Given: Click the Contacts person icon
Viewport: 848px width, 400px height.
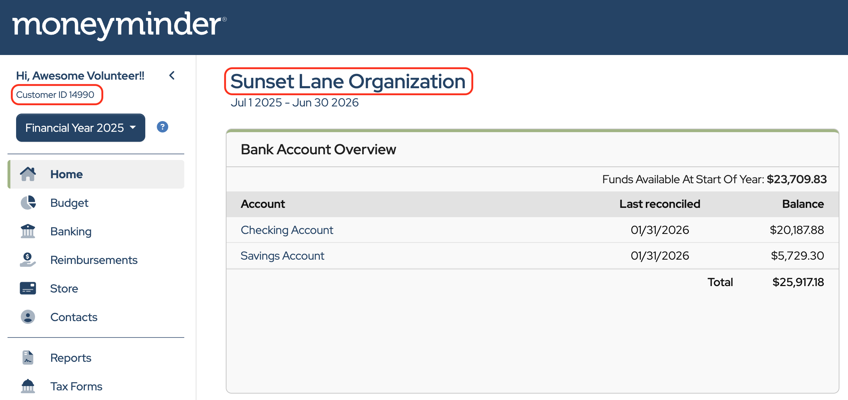Looking at the screenshot, I should tap(28, 317).
